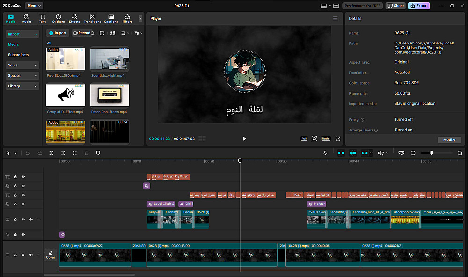468x277 pixels.
Task: Open the Stickers tab
Action: click(58, 19)
